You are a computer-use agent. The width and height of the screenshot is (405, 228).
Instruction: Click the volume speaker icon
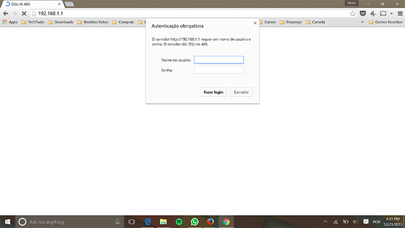coord(356,222)
